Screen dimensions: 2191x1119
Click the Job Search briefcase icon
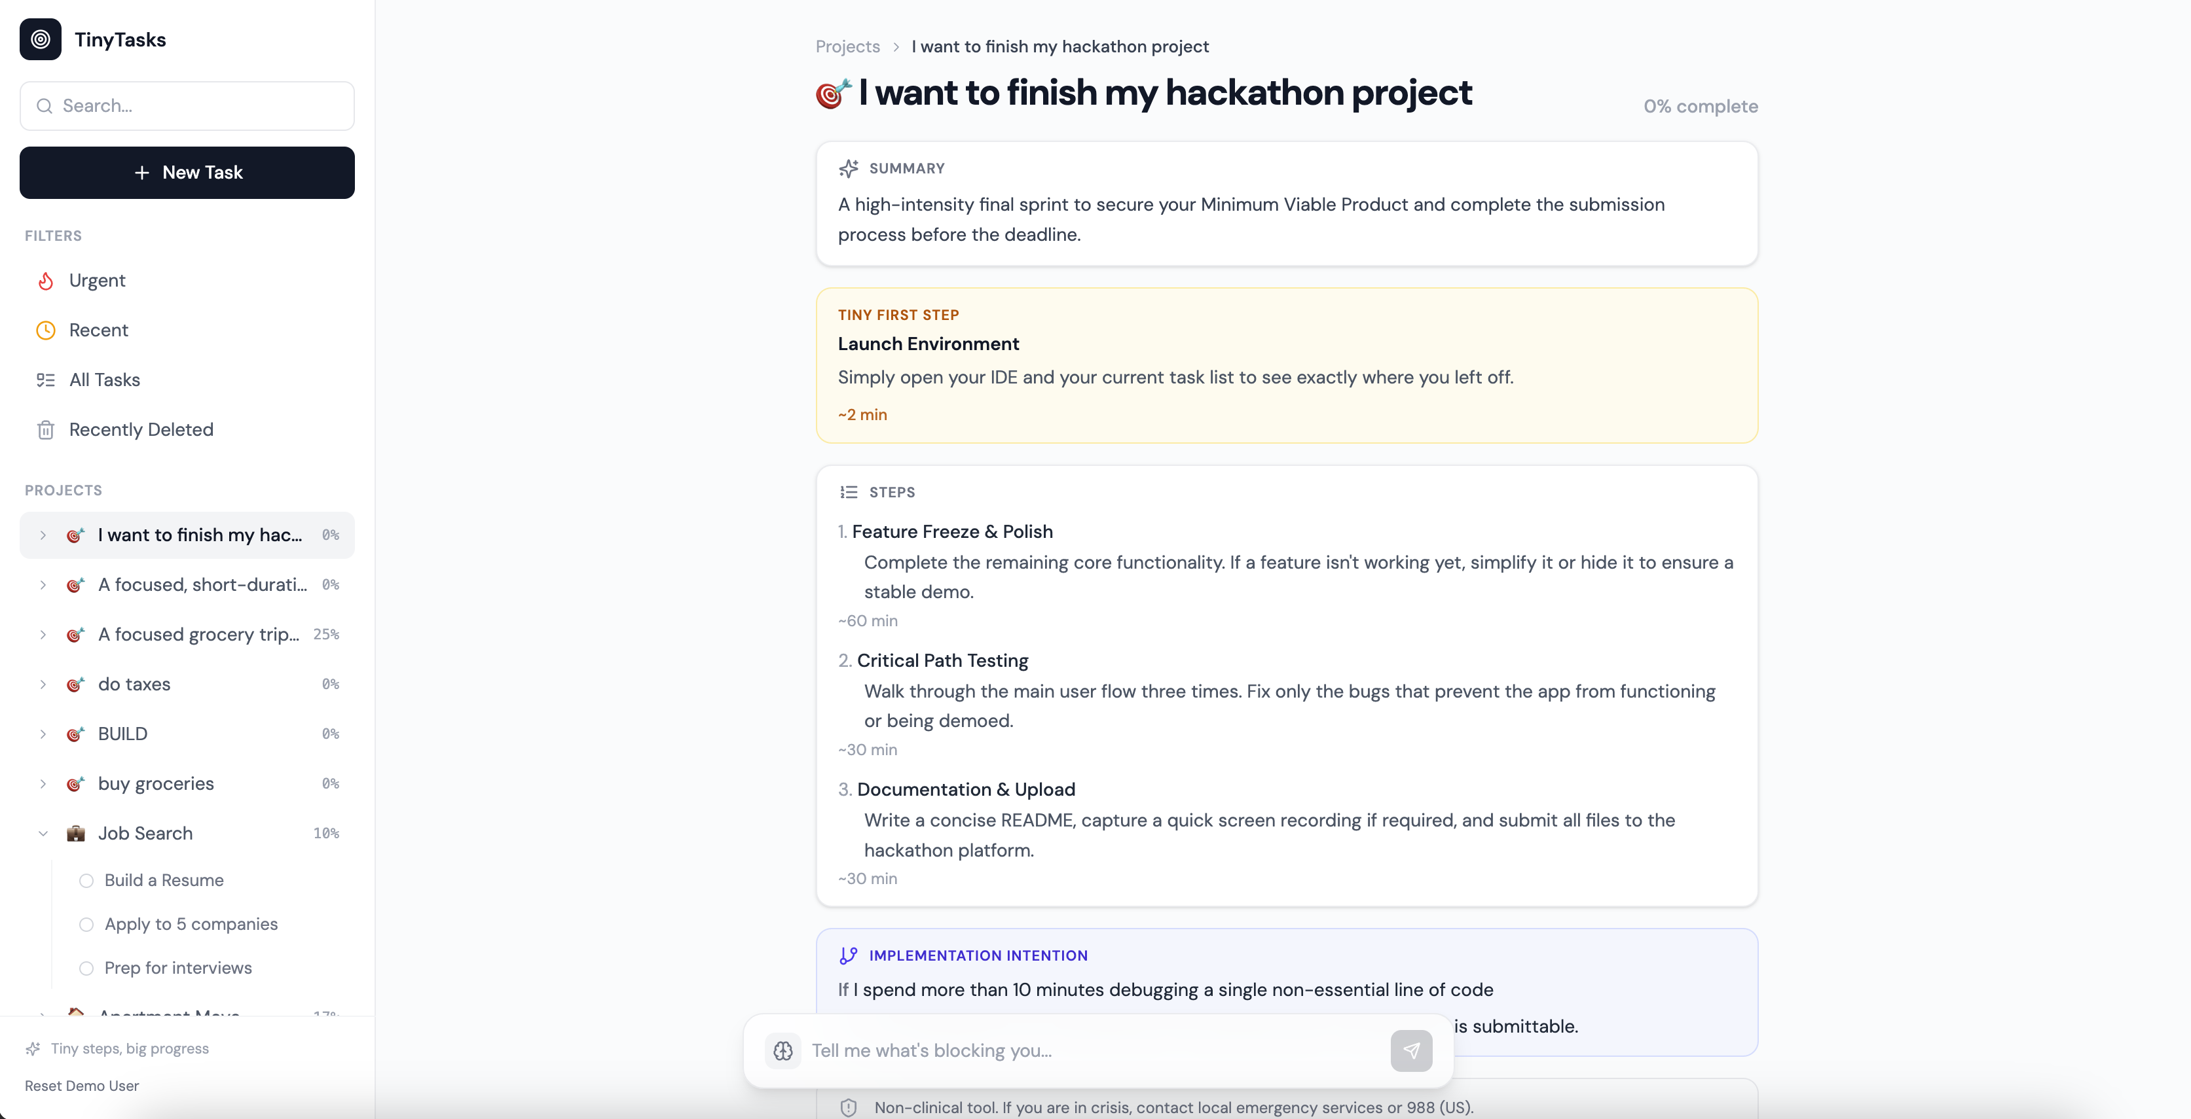76,833
